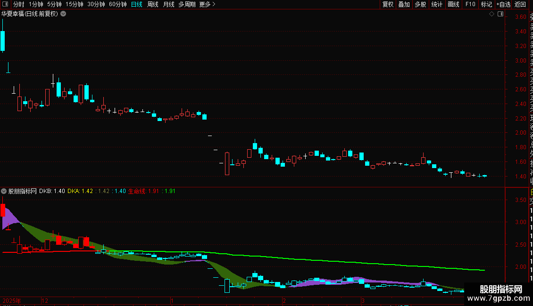533x306 pixels.
Task: Click the 复权 adjustment button
Action: 388,4
